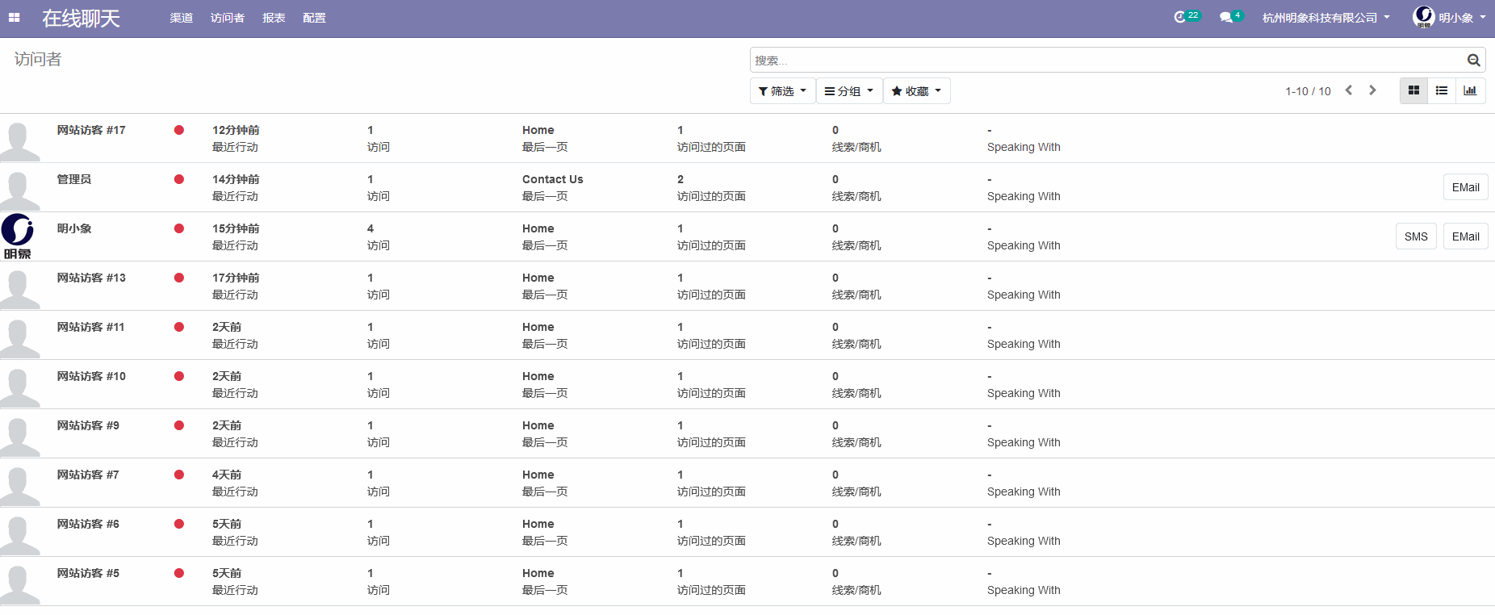This screenshot has width=1495, height=615.
Task: Open the 访问者 menu
Action: (228, 18)
